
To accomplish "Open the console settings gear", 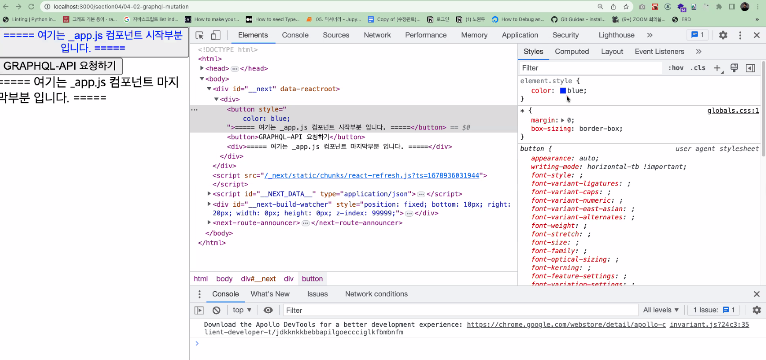I will pyautogui.click(x=757, y=310).
